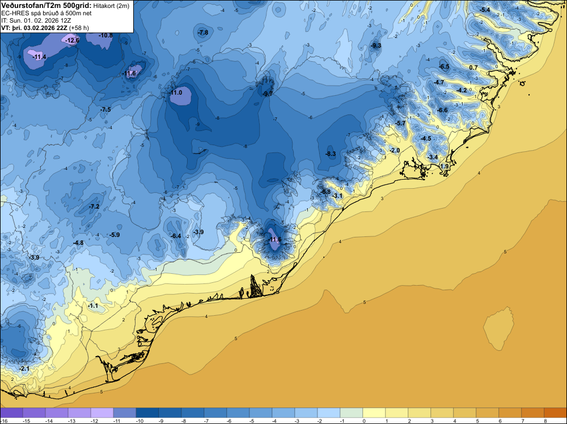Pick the legend swatch between -10 and -9
The height and width of the screenshot is (424, 567).
147,413
